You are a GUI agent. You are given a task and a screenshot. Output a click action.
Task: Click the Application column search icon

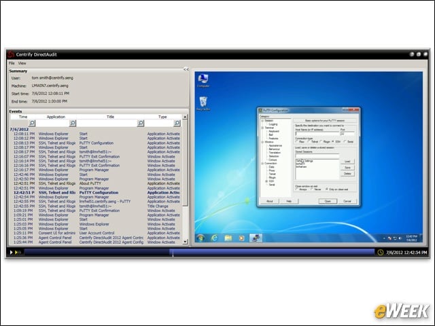tap(73, 123)
